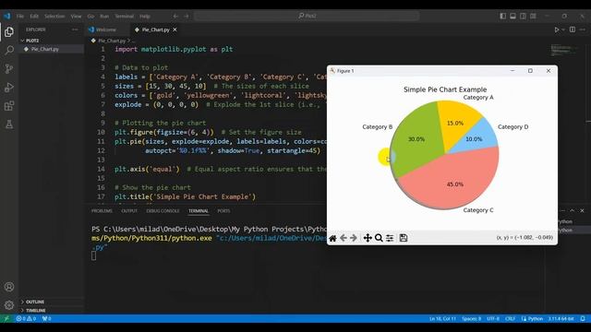Open the Run and Debug view
Viewport: 591px width, 332px height.
[x=9, y=88]
